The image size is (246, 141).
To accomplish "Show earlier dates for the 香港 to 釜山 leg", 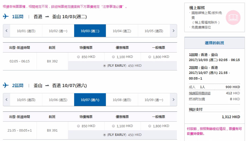I will coord(7,31).
